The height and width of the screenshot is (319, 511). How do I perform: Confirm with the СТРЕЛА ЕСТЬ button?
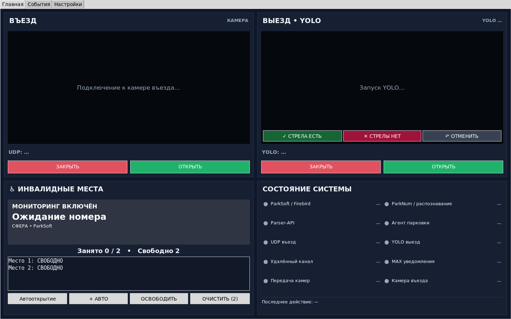(x=302, y=136)
